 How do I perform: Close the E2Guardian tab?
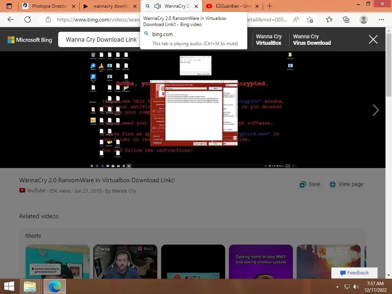(257, 6)
